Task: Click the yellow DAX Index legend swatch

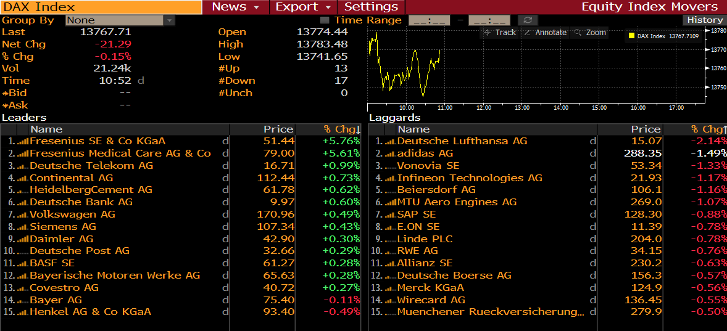Action: 631,36
